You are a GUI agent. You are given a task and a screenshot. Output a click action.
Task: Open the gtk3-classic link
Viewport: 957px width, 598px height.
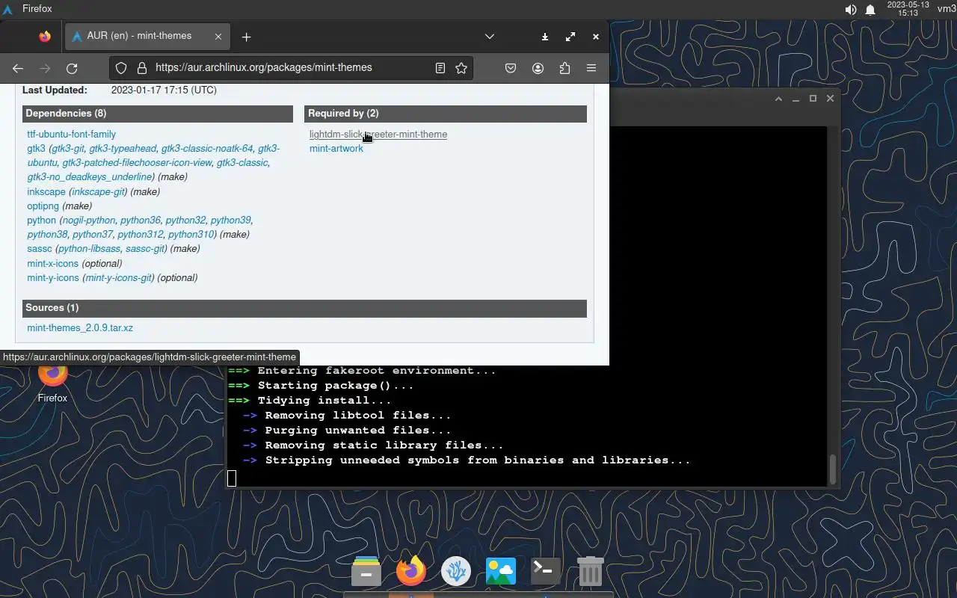click(x=242, y=163)
